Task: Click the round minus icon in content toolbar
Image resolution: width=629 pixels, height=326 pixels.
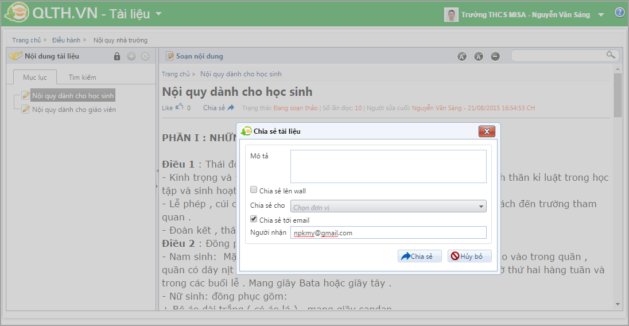Action: click(495, 56)
